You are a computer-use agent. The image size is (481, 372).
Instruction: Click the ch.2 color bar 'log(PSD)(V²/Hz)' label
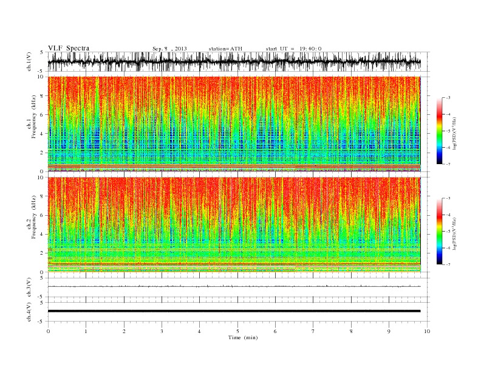click(x=455, y=233)
